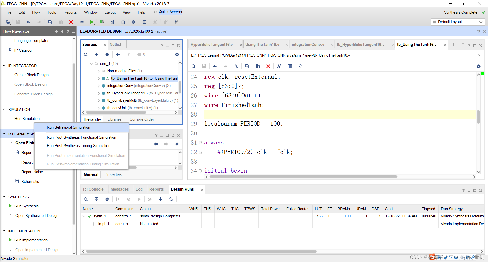
Task: Switch to the integrationConv.v editor tab
Action: tap(308, 45)
